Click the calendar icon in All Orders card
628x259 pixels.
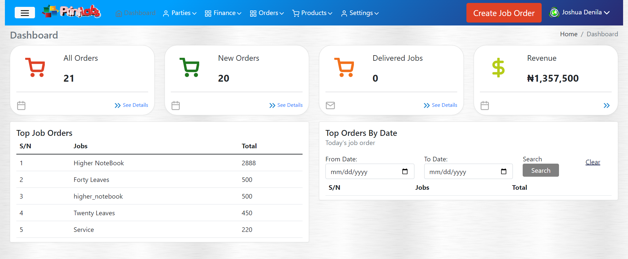[x=21, y=105]
